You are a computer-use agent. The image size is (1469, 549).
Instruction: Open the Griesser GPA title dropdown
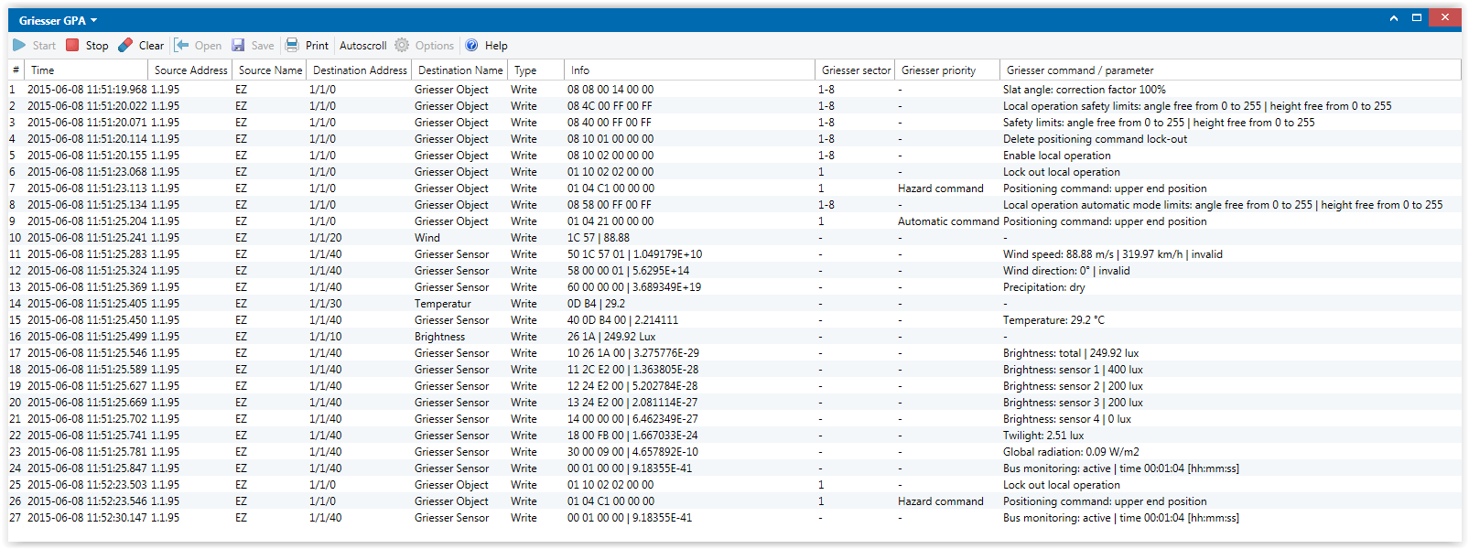(x=58, y=20)
